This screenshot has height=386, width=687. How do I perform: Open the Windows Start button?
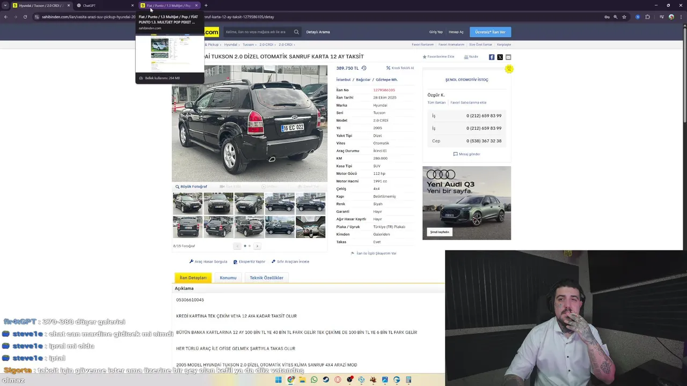click(x=278, y=380)
